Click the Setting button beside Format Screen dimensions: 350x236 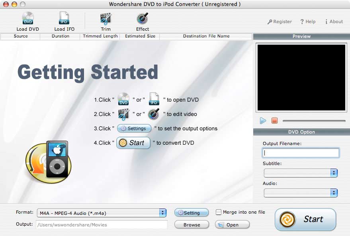tap(192, 213)
